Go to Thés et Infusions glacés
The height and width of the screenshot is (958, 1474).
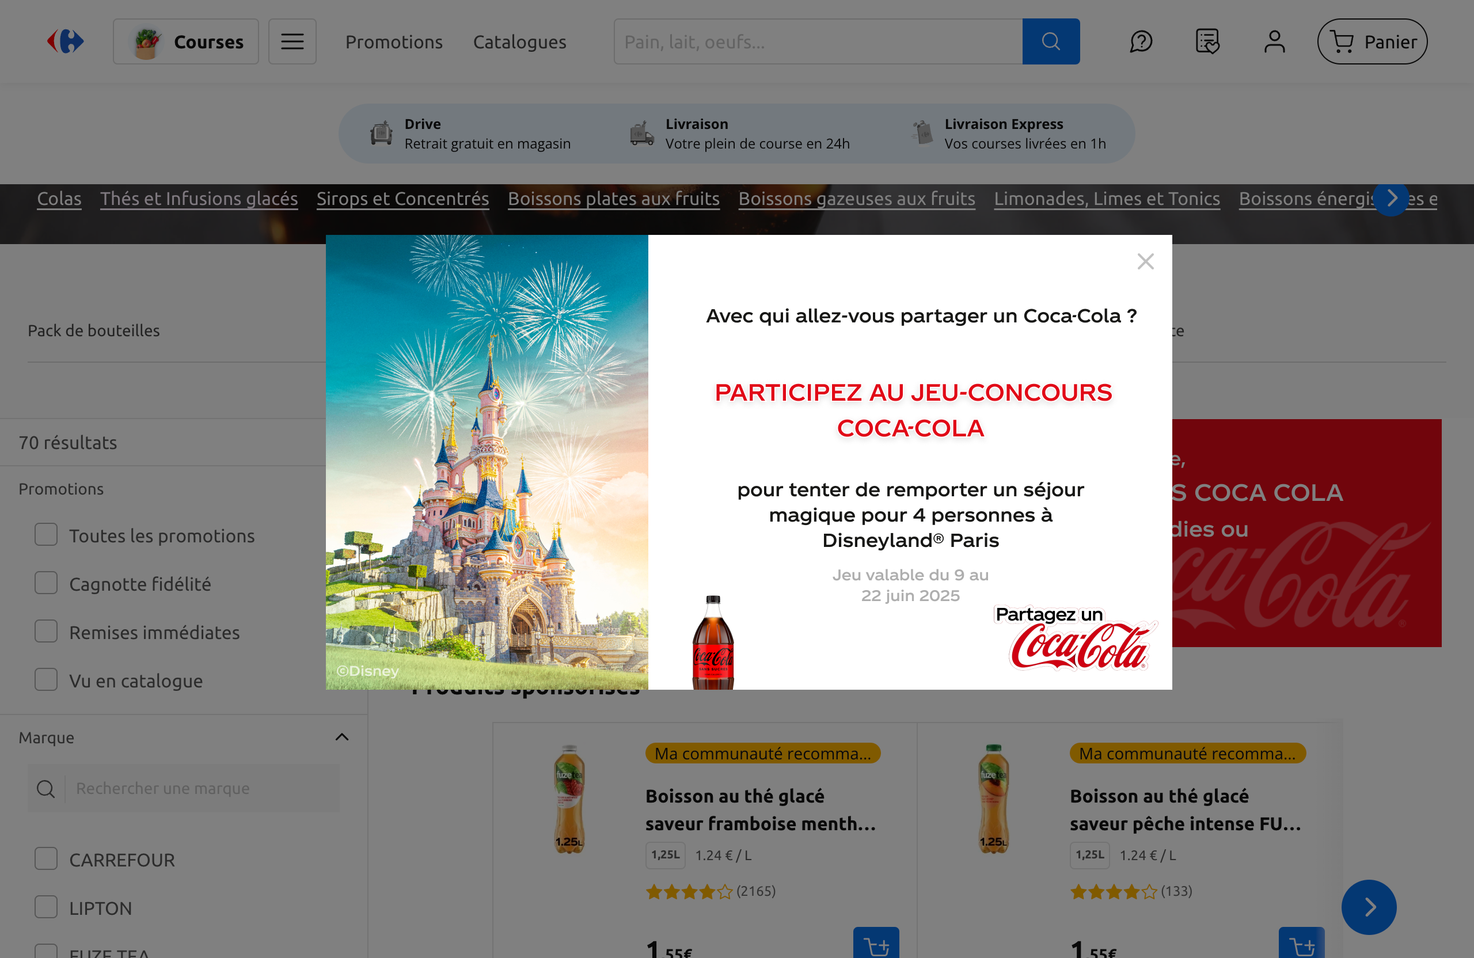pos(199,198)
